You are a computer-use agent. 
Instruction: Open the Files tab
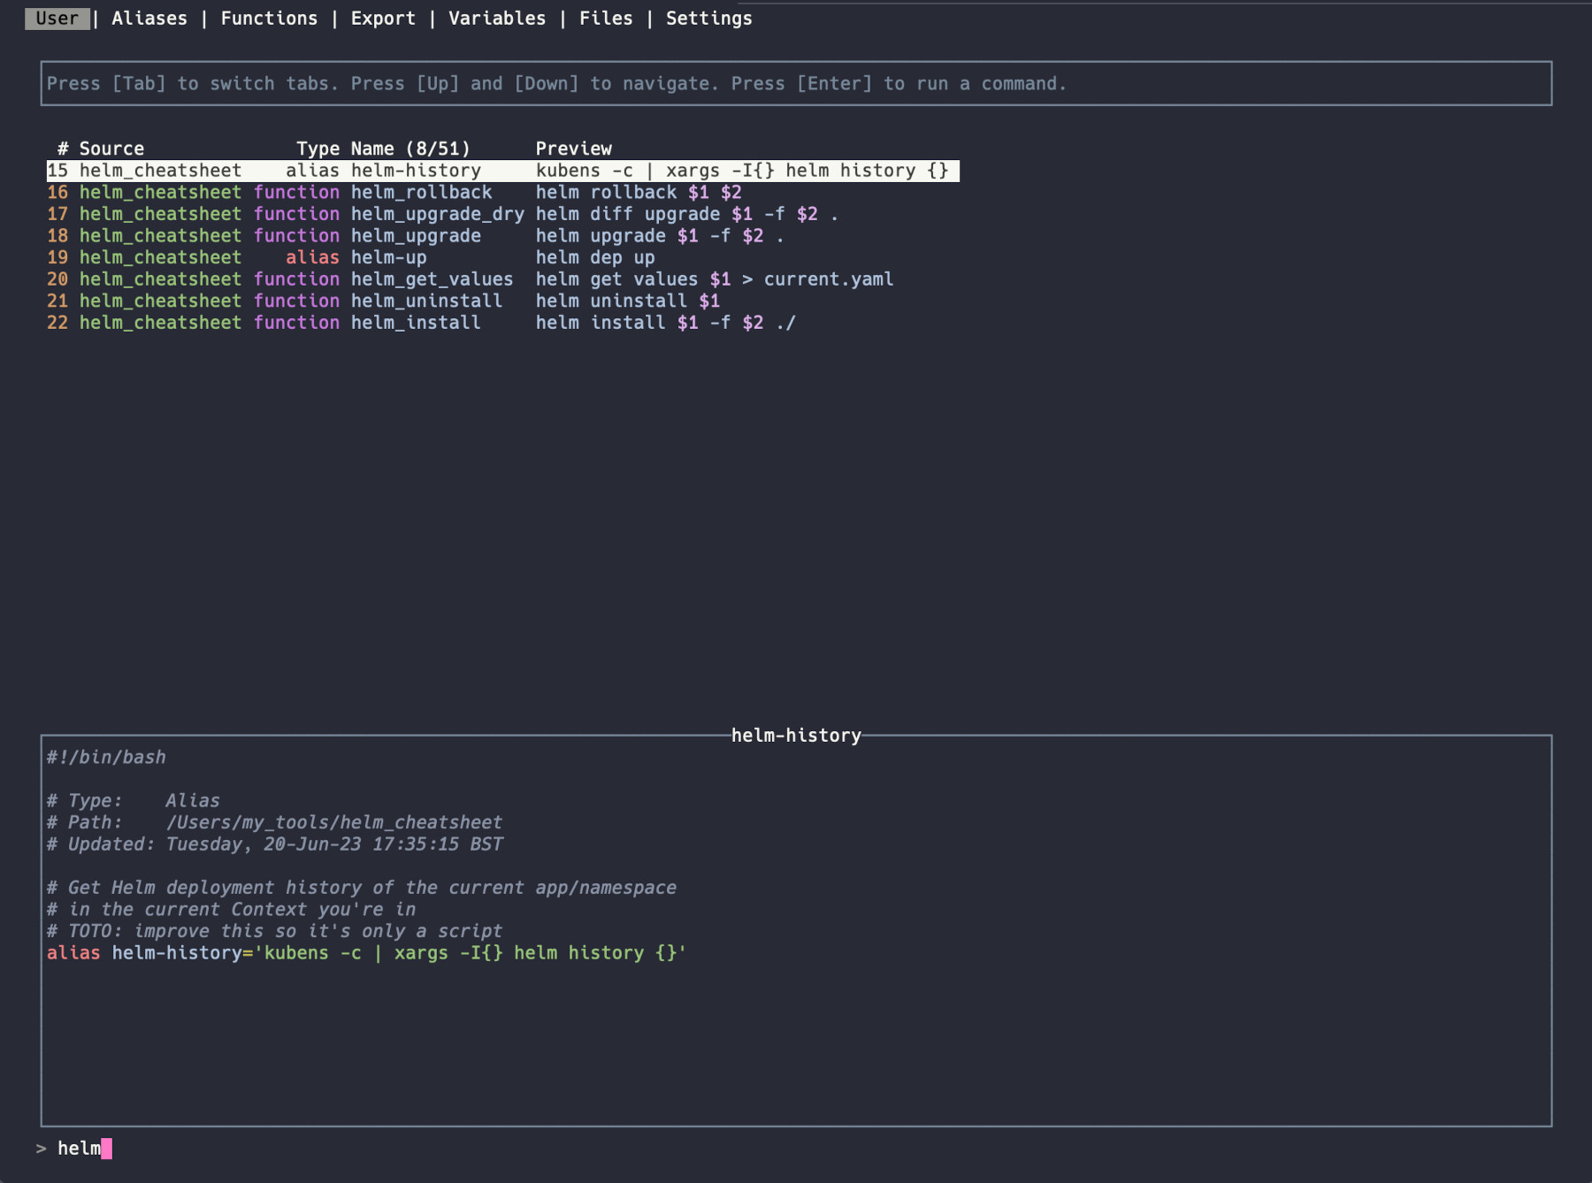coord(606,19)
